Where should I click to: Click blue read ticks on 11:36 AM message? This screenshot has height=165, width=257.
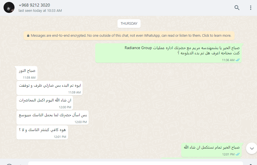238,60
